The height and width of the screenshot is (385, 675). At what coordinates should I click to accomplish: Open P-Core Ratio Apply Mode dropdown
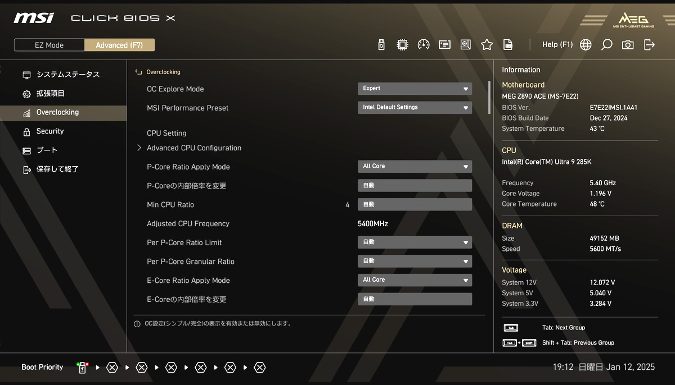[415, 166]
